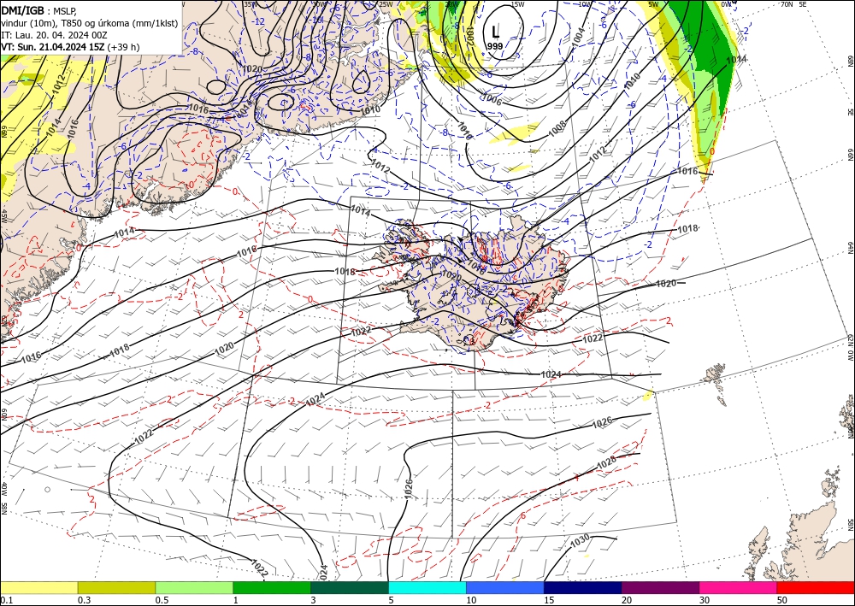Screen dimensions: 855x606
Task: Pick the cyan 5 mm legend swatch
Action: click(x=427, y=587)
